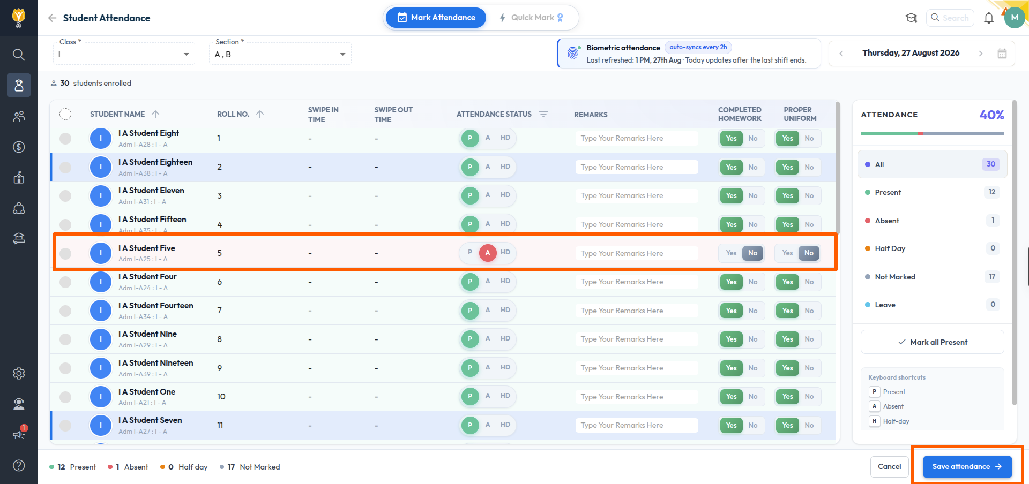
Task: Click the biometric fingerprint icon
Action: click(x=573, y=53)
